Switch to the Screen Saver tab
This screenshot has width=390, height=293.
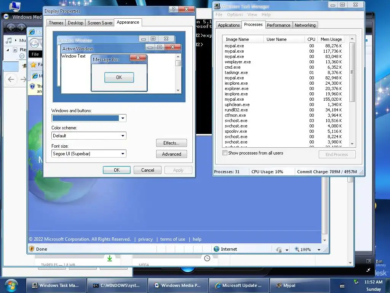[100, 23]
